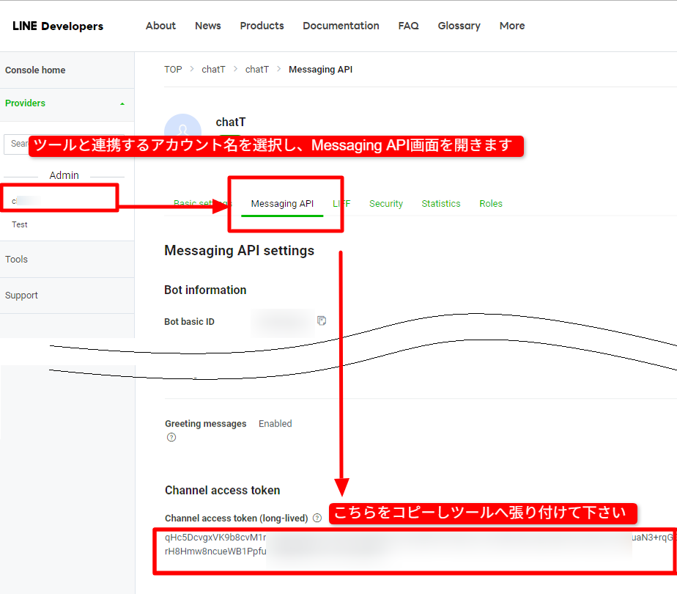Image resolution: width=677 pixels, height=594 pixels.
Task: Select the Test provider in sidebar
Action: tap(20, 224)
